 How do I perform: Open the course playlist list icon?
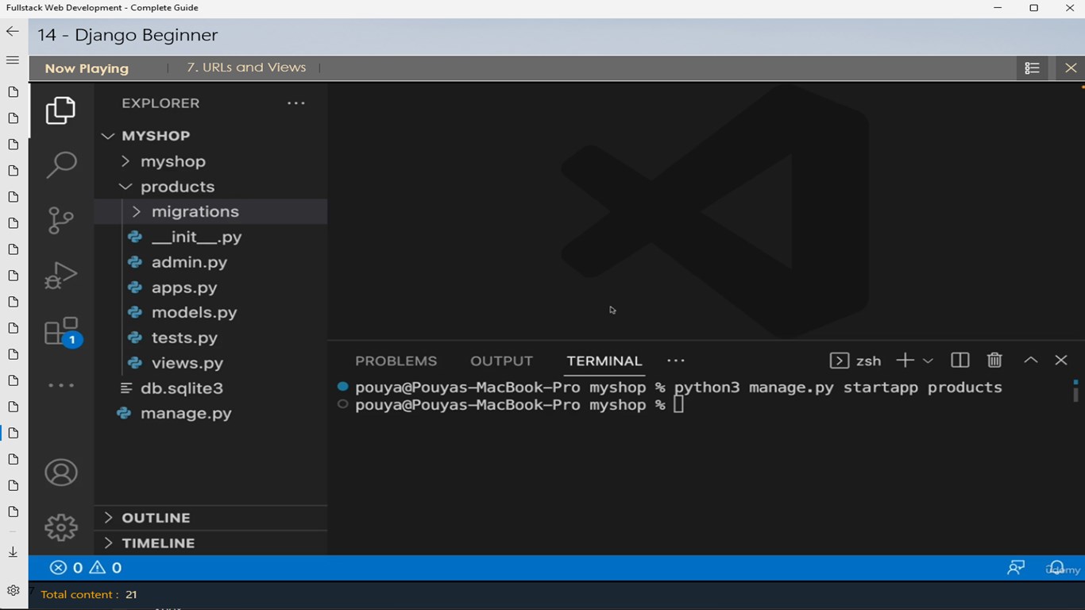[x=1032, y=68]
